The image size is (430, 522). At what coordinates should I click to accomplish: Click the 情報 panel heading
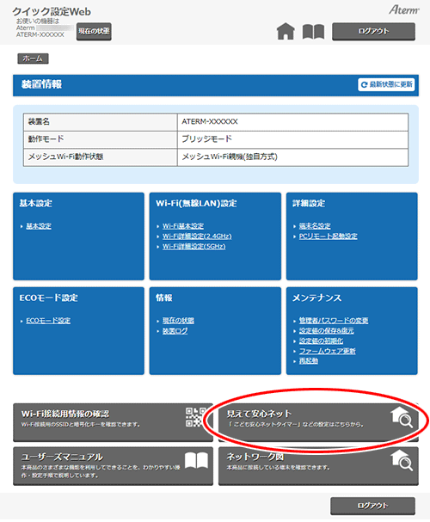click(164, 298)
